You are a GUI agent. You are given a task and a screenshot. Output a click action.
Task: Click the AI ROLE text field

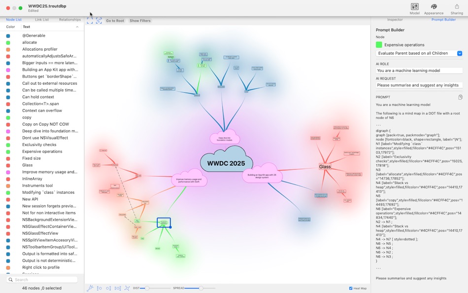(x=419, y=71)
